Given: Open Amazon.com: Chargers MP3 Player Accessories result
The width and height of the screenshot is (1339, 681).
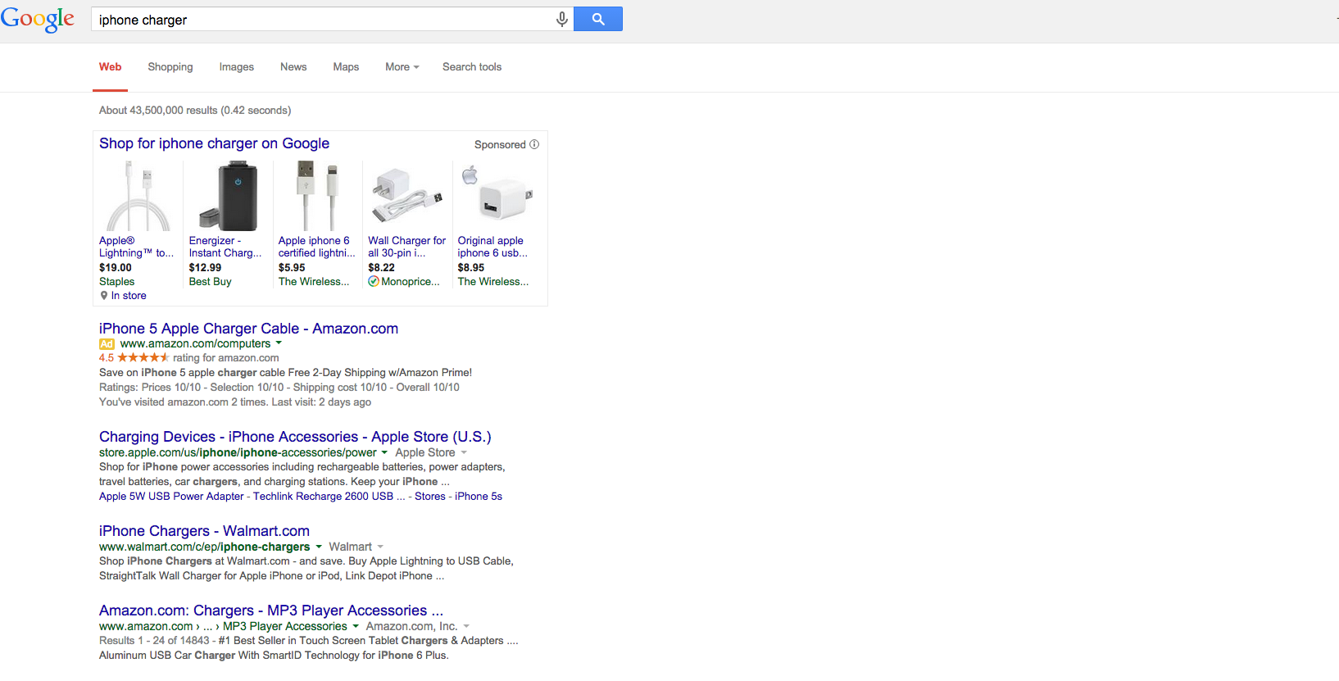Looking at the screenshot, I should (x=271, y=611).
